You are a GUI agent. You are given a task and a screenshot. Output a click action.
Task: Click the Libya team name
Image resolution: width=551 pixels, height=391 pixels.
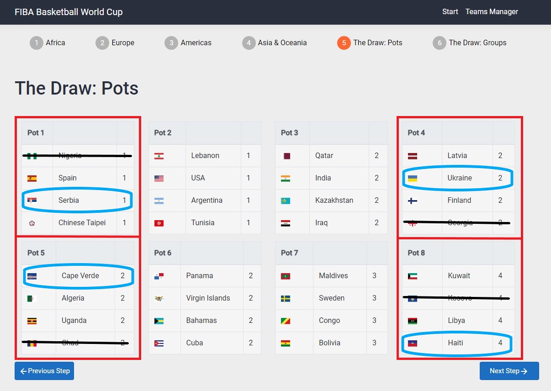tap(456, 321)
